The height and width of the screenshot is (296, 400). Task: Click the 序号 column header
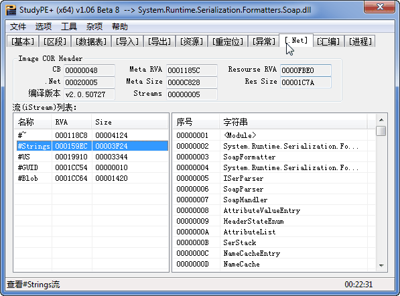click(x=196, y=122)
